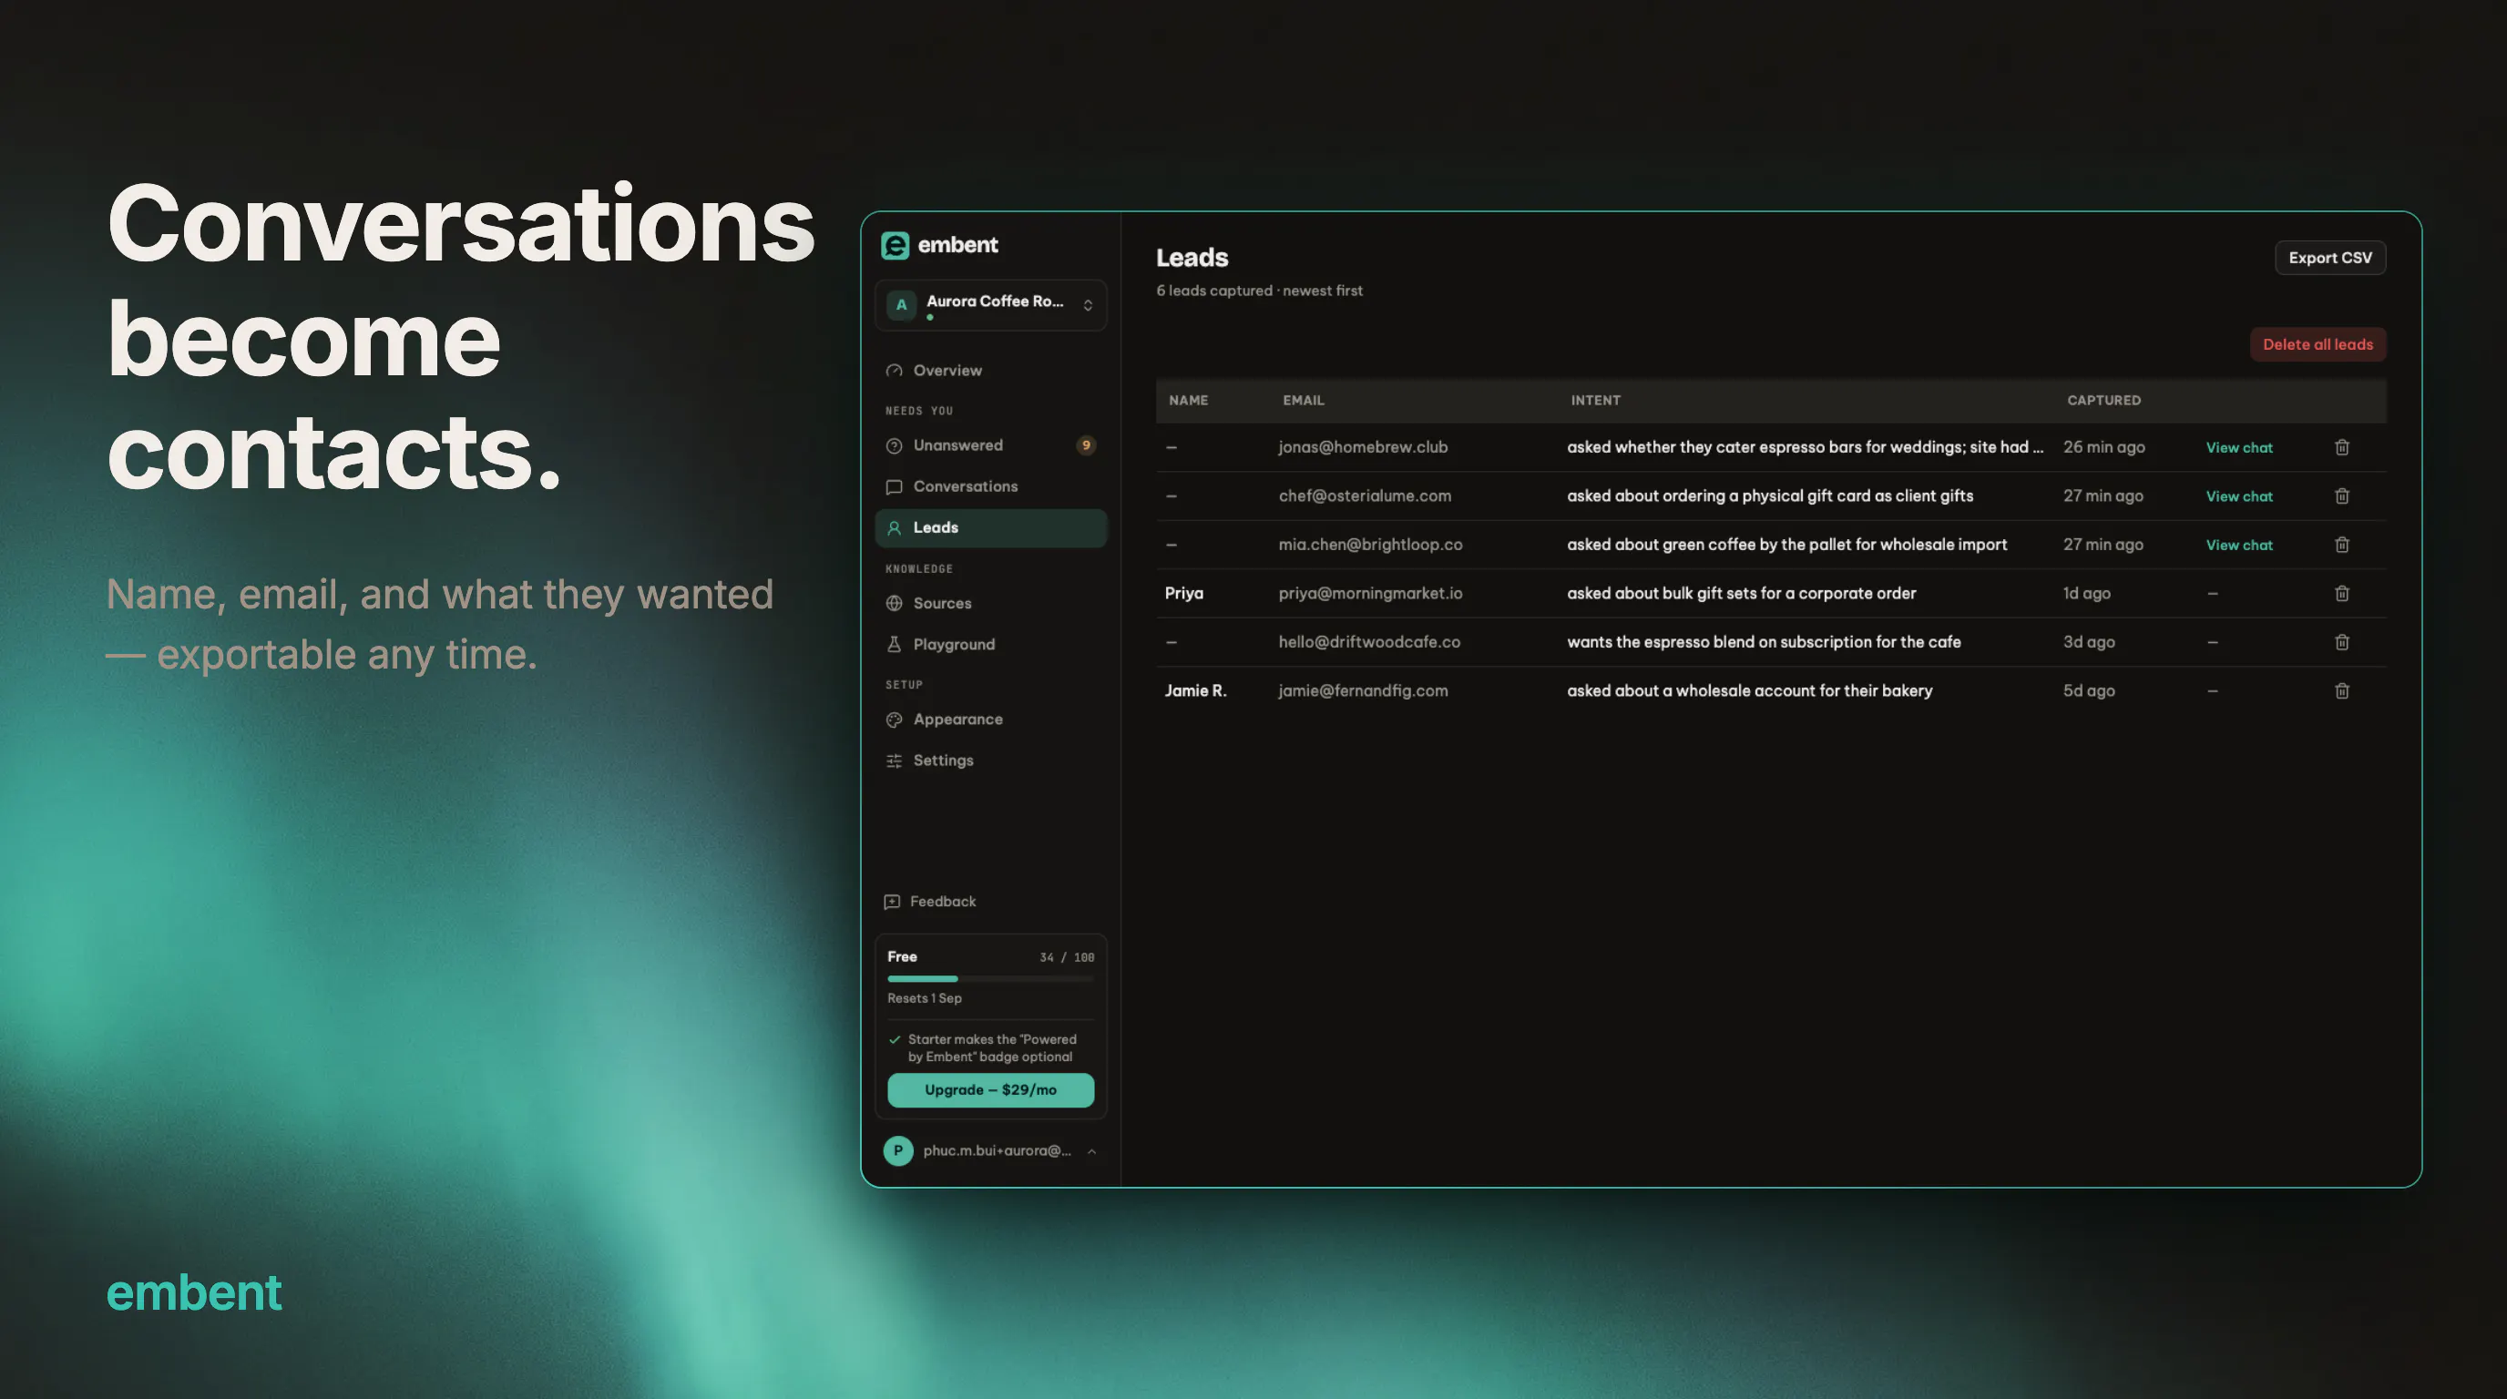The image size is (2507, 1399).
Task: Click the Resets 1 Sep text
Action: (924, 998)
